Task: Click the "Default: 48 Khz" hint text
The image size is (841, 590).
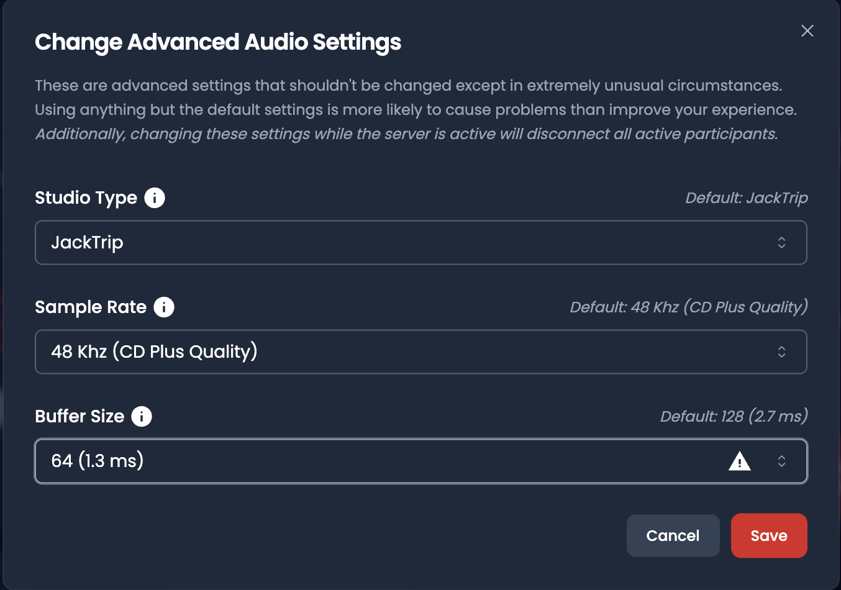Action: 689,307
